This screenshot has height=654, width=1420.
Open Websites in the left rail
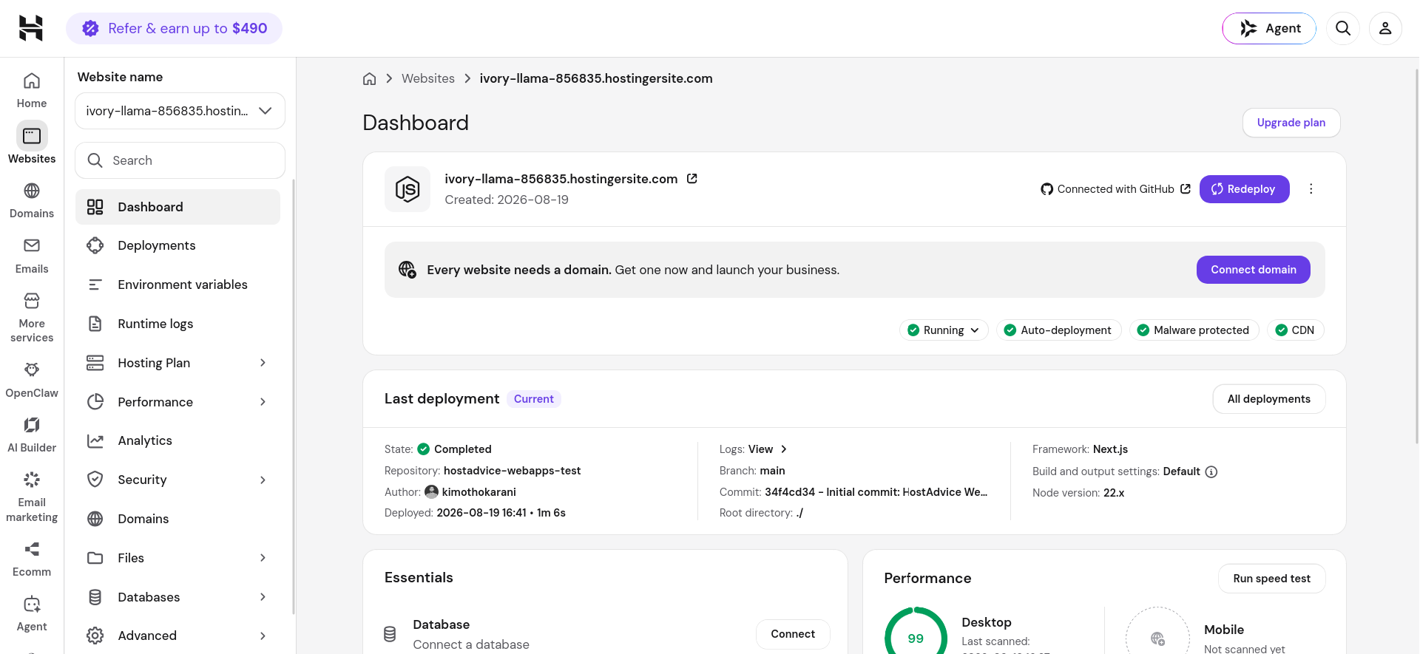coord(32,143)
